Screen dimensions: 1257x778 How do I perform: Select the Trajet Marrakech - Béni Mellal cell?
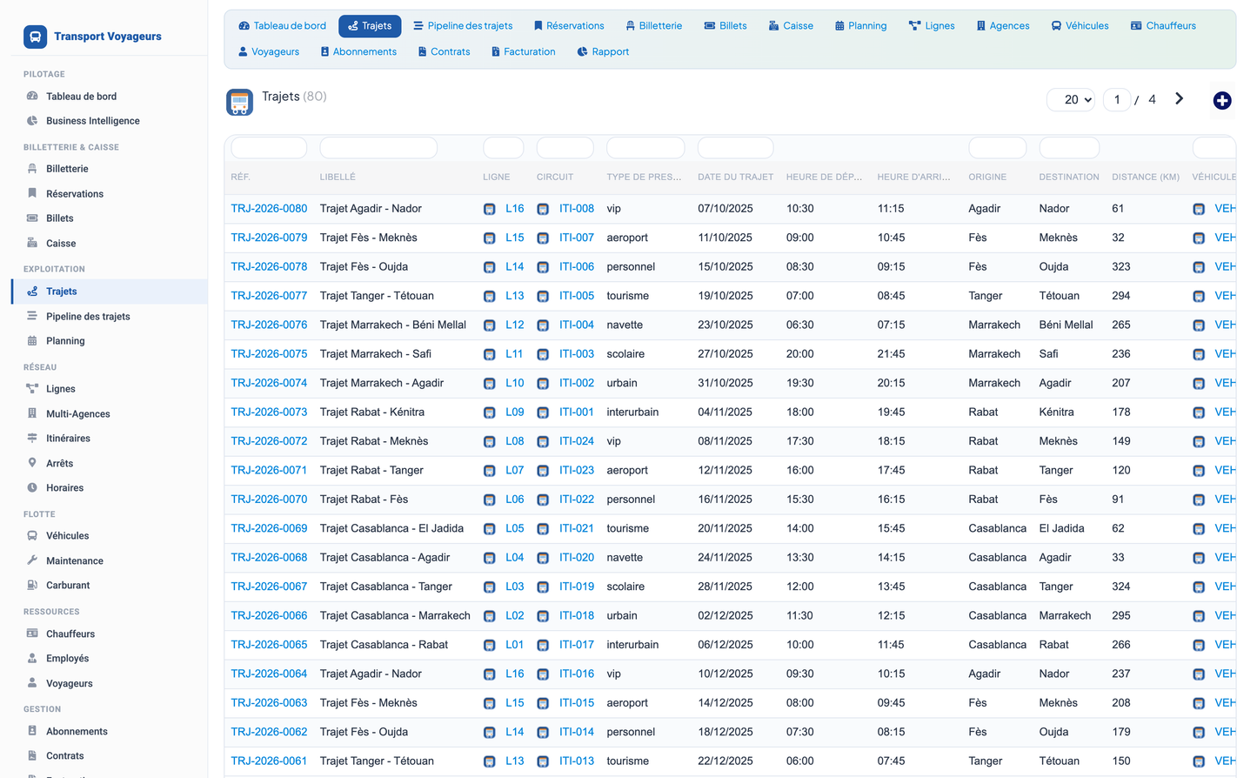coord(393,325)
